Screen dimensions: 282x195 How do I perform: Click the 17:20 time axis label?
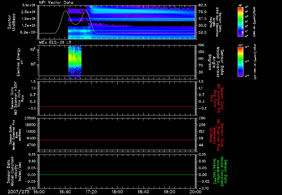point(91,192)
